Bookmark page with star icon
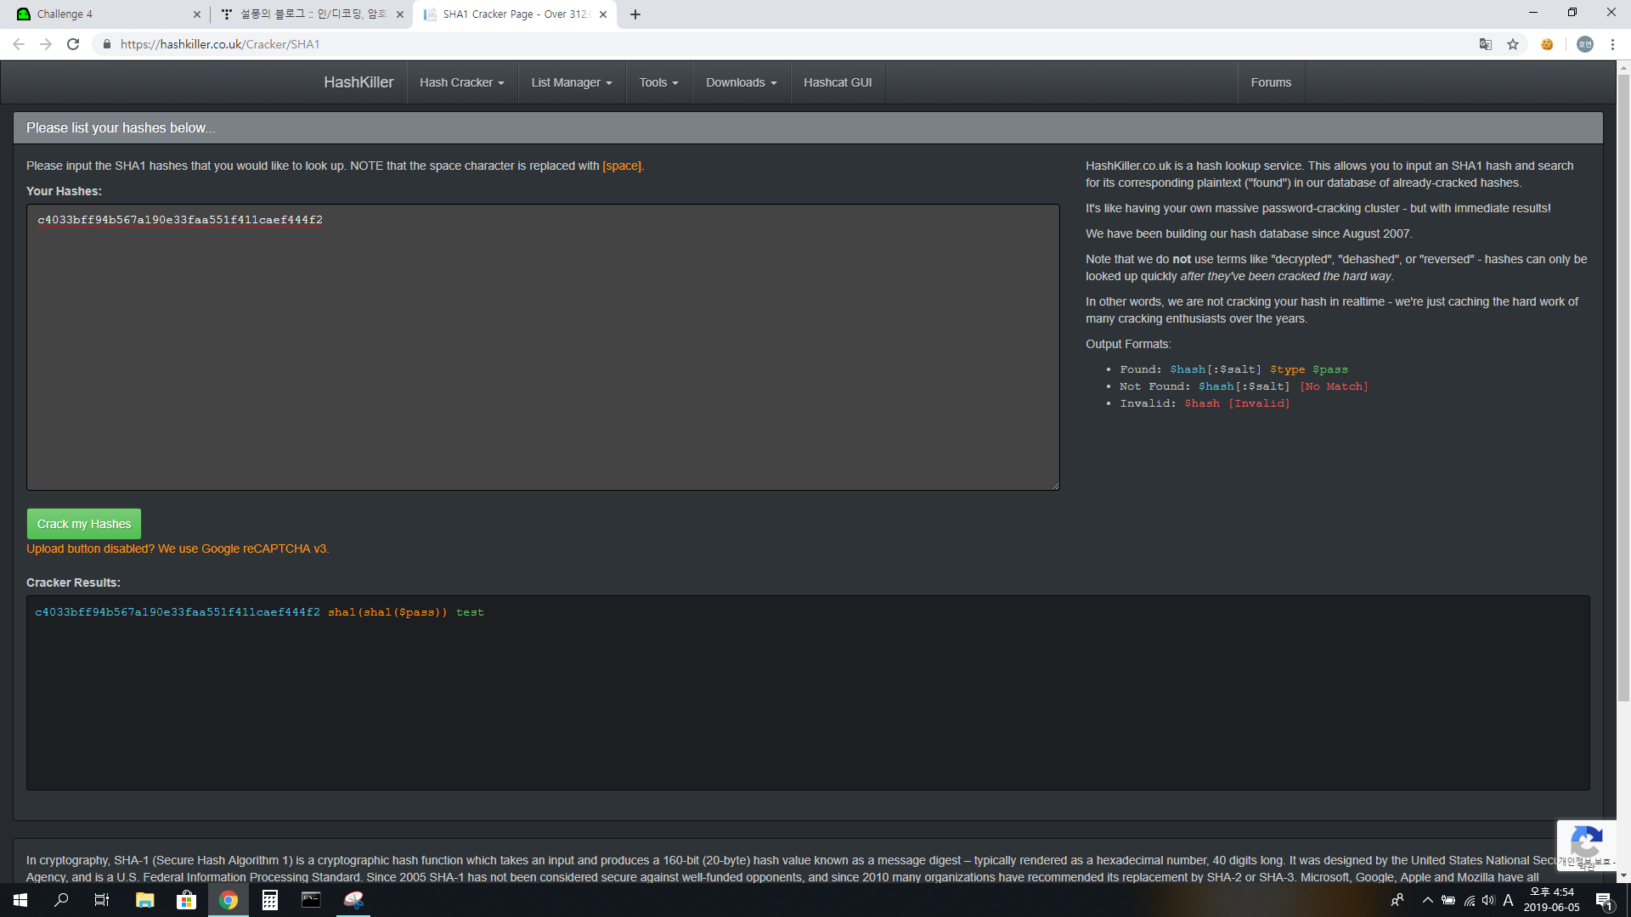The width and height of the screenshot is (1631, 917). click(x=1513, y=44)
